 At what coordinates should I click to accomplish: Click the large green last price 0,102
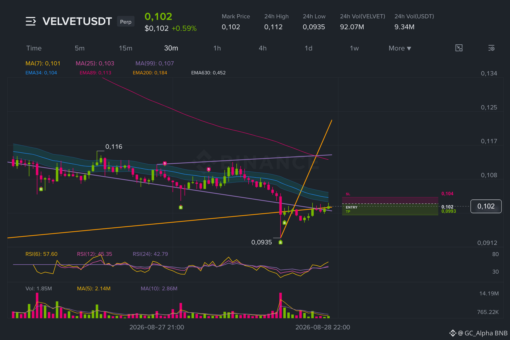(158, 16)
